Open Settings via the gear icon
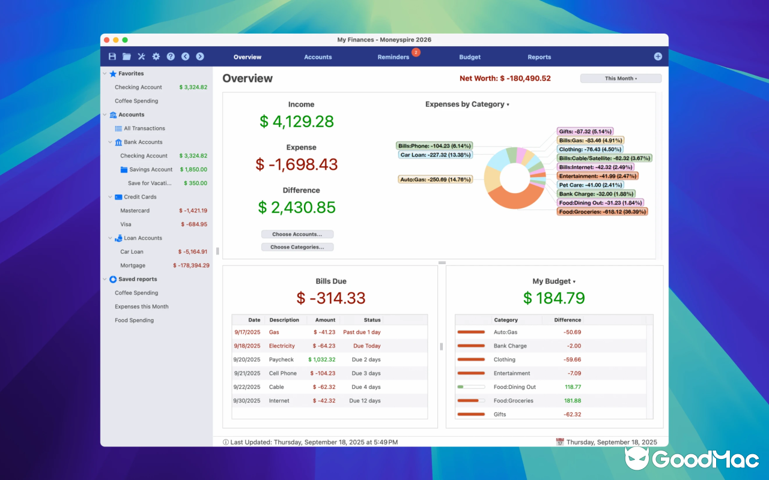This screenshot has height=480, width=769. pos(156,56)
